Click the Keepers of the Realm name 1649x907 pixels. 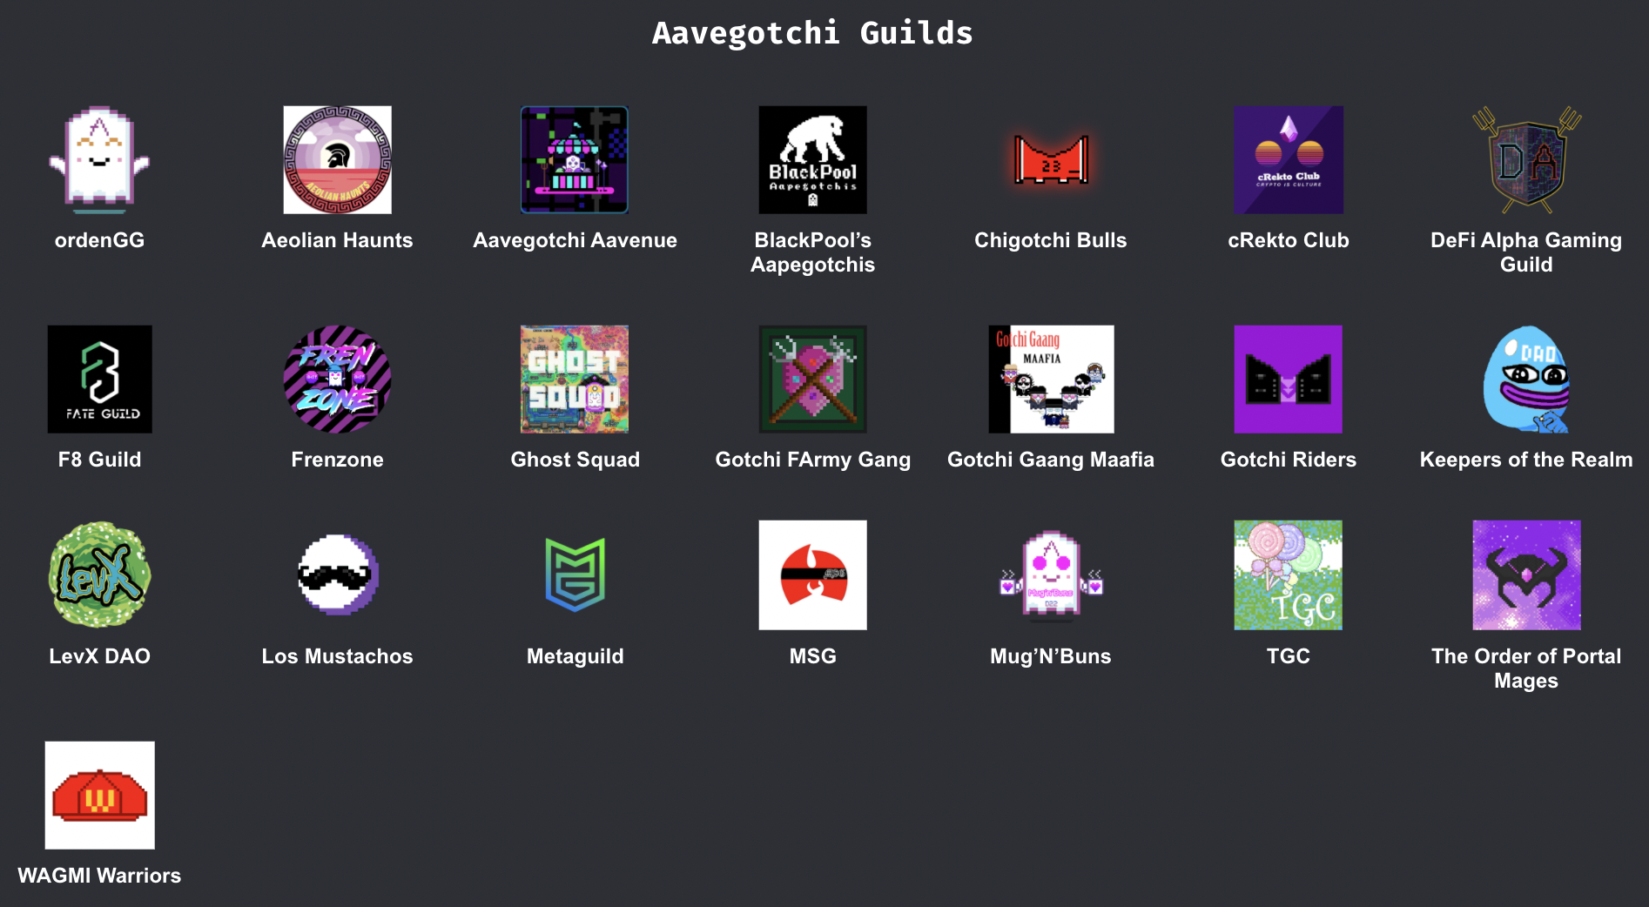[1526, 460]
